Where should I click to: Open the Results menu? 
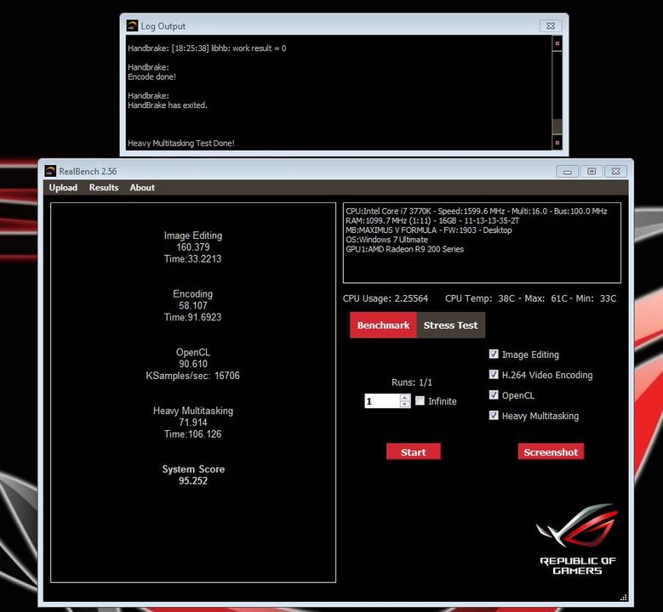[104, 188]
